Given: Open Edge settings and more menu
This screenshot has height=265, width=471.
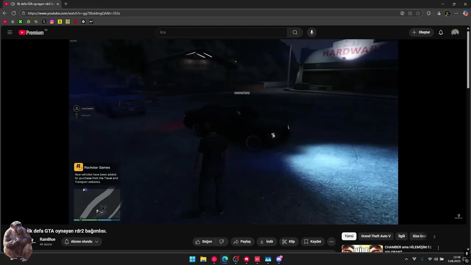Looking at the screenshot, I should pyautogui.click(x=456, y=13).
